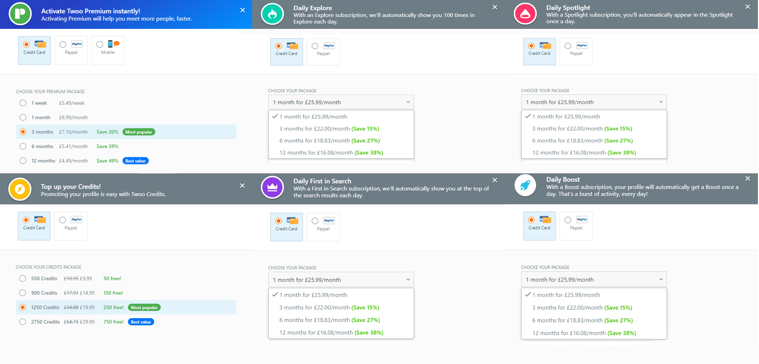Click the Daily Boost rocket icon
The image size is (759, 364).
[525, 185]
